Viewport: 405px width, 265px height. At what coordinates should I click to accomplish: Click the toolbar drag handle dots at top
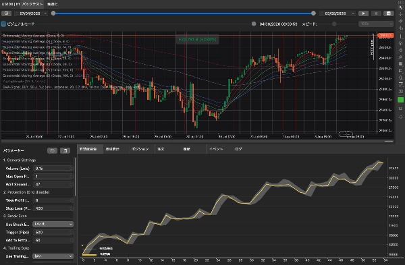click(400, 2)
